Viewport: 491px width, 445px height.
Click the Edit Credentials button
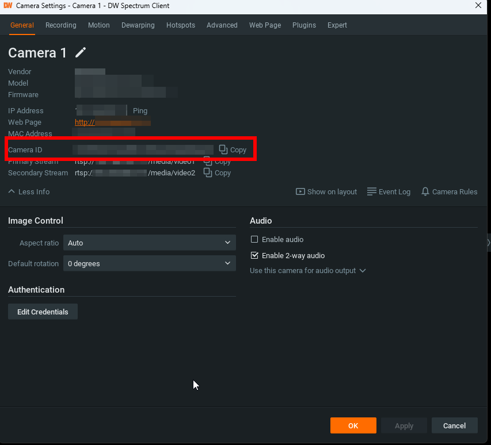43,312
